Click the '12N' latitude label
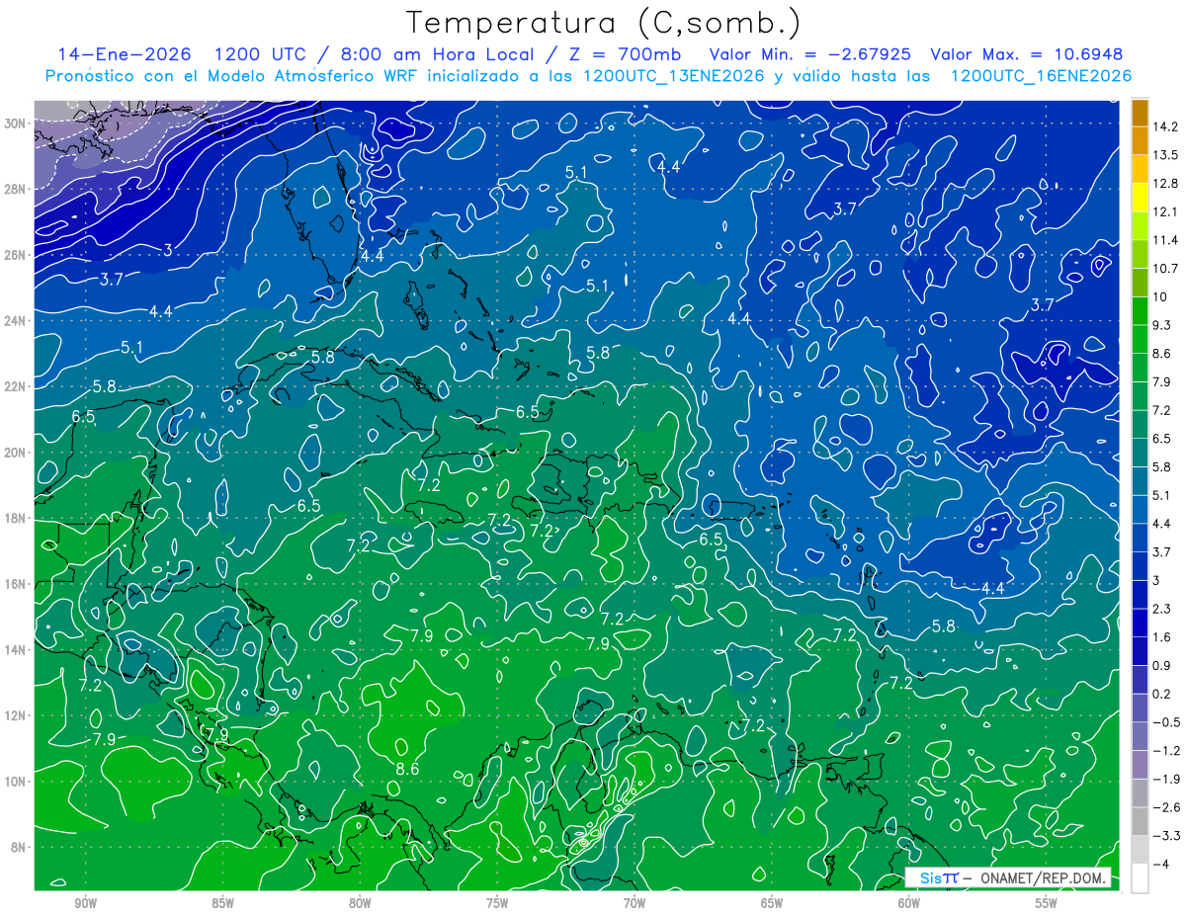1186x916 pixels. click(x=15, y=715)
